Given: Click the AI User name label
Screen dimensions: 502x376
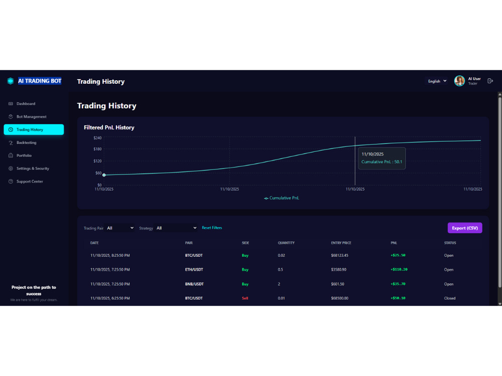Looking at the screenshot, I should coord(474,79).
